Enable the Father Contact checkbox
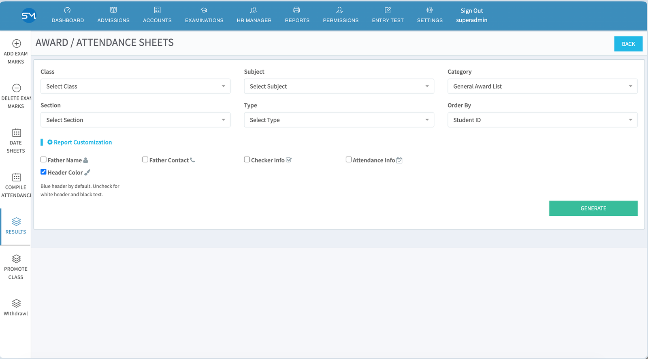648x359 pixels. point(145,159)
